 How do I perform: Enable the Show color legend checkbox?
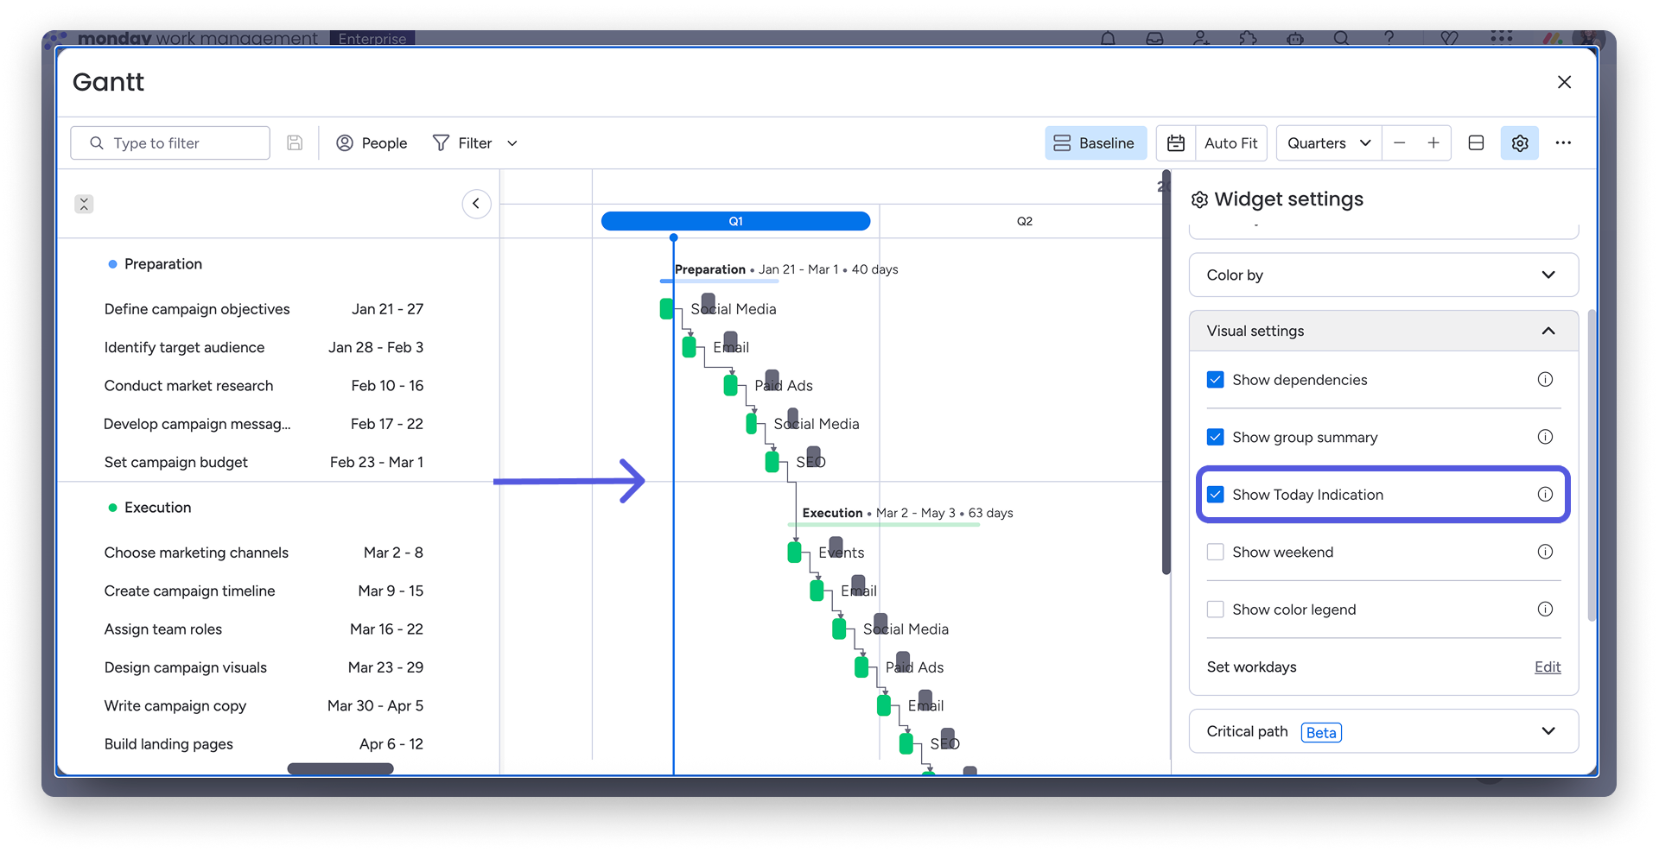tap(1216, 610)
